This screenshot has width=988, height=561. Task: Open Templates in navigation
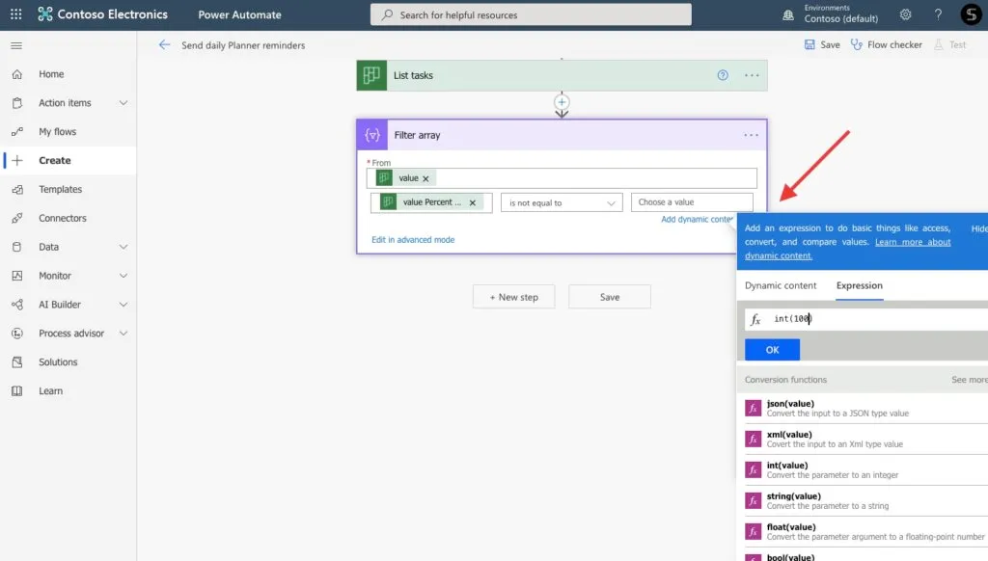pos(61,190)
